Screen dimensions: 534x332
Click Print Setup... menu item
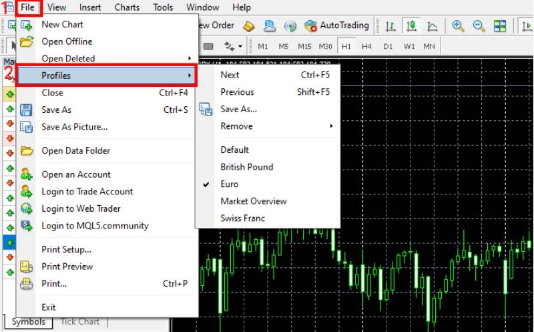107,250
